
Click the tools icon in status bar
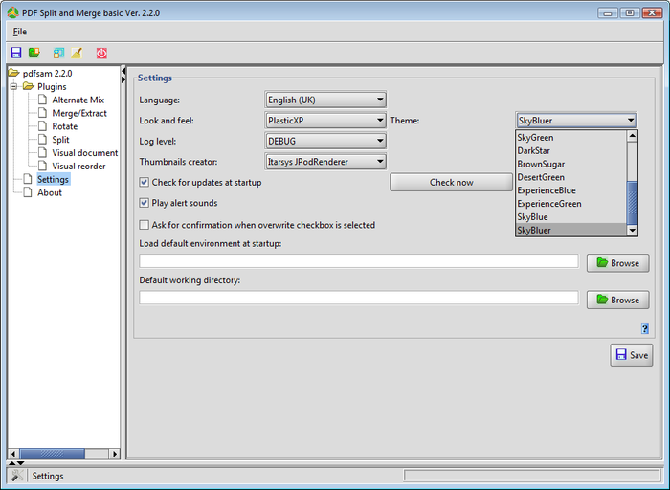(17, 476)
